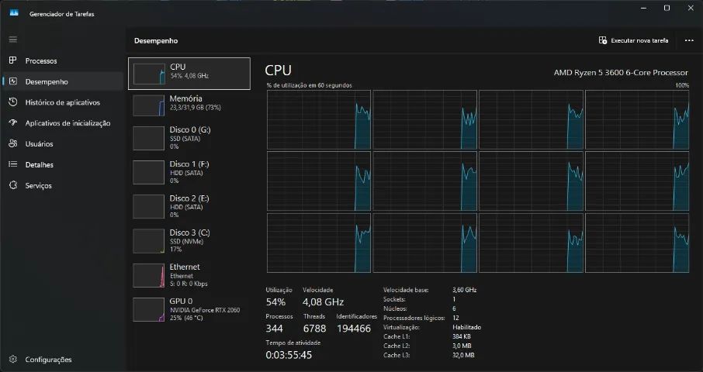The image size is (703, 372).
Task: Toggle the hamburger navigation menu
Action: (13, 40)
